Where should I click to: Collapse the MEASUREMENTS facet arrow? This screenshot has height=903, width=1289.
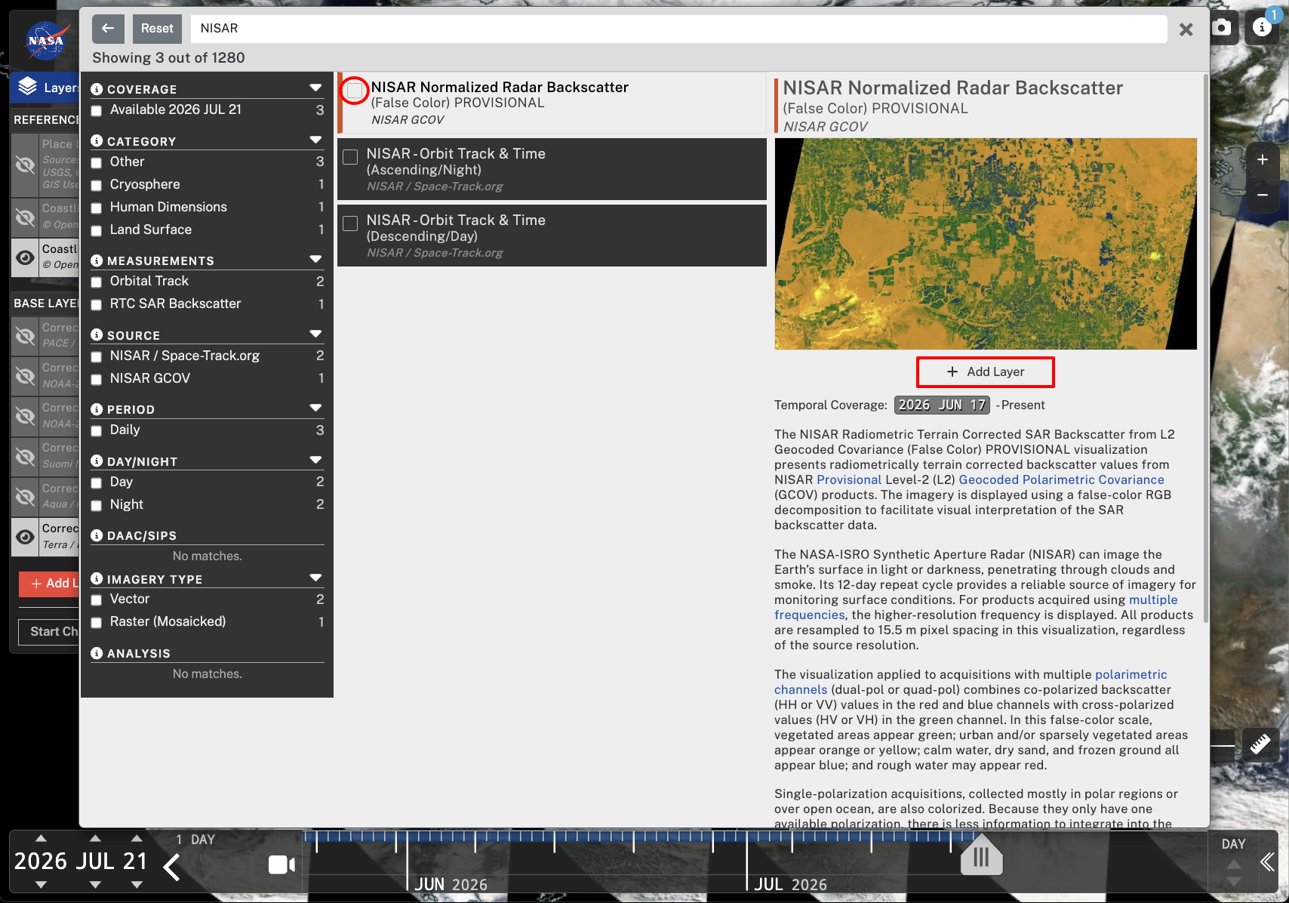coord(315,260)
